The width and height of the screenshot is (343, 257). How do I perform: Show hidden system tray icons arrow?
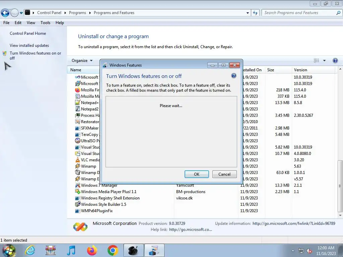pyautogui.click(x=293, y=251)
